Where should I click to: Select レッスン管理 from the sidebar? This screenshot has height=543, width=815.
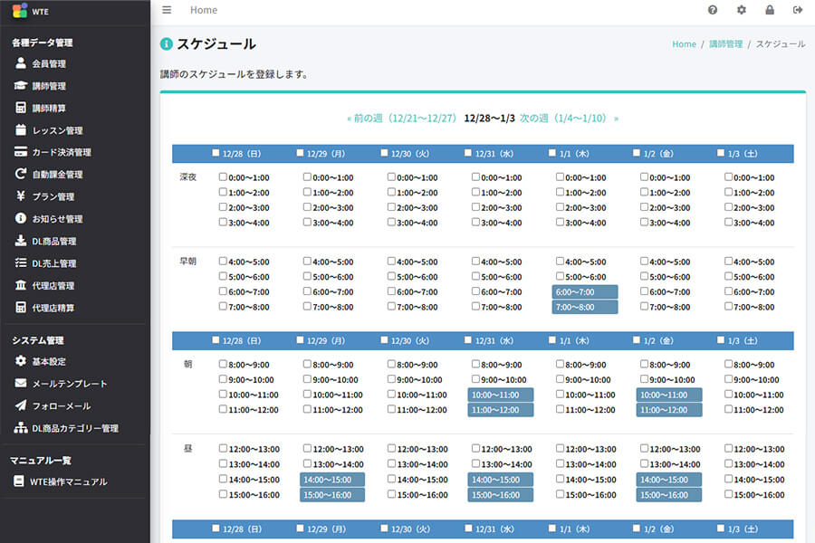56,130
